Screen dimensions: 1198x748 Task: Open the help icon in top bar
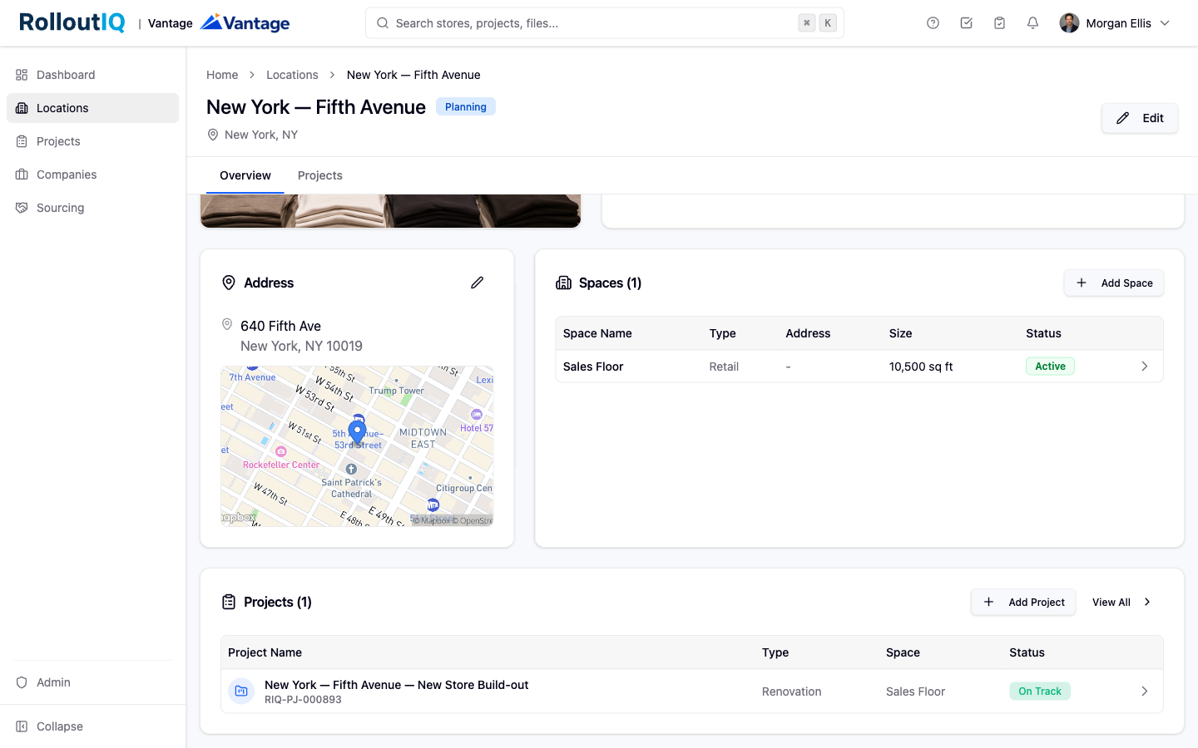point(933,23)
